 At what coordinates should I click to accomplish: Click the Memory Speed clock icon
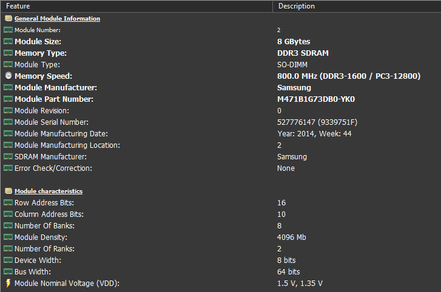tap(8, 76)
